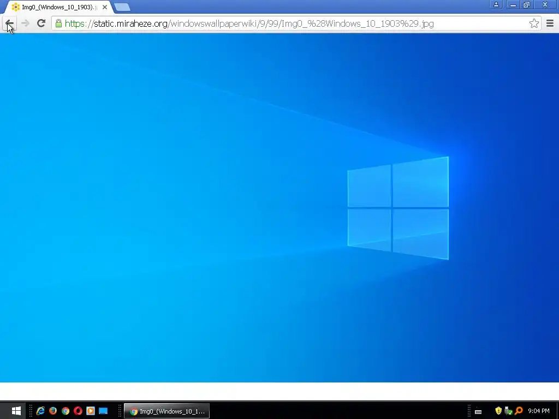
Task: Click the blue desktop icon in quick launch
Action: tap(103, 411)
